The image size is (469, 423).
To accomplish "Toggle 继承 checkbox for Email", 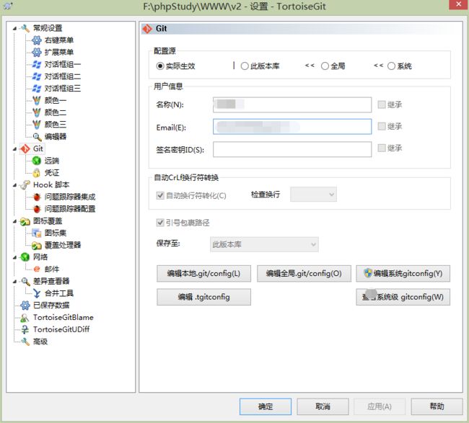I will click(x=382, y=126).
